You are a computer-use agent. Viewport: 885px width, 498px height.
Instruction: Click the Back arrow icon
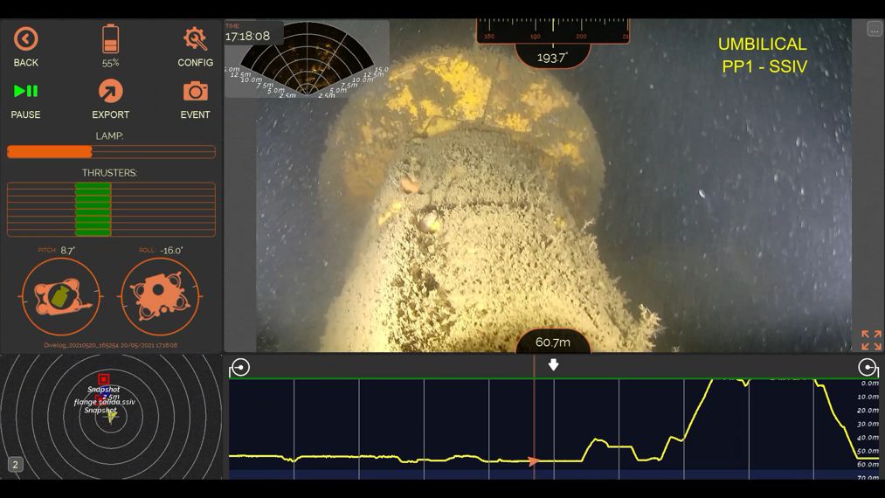[x=26, y=39]
